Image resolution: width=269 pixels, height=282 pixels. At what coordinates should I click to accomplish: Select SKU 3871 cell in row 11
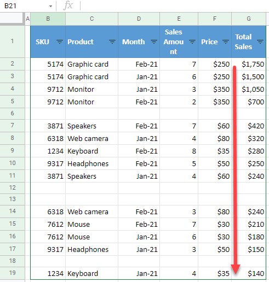pos(48,176)
